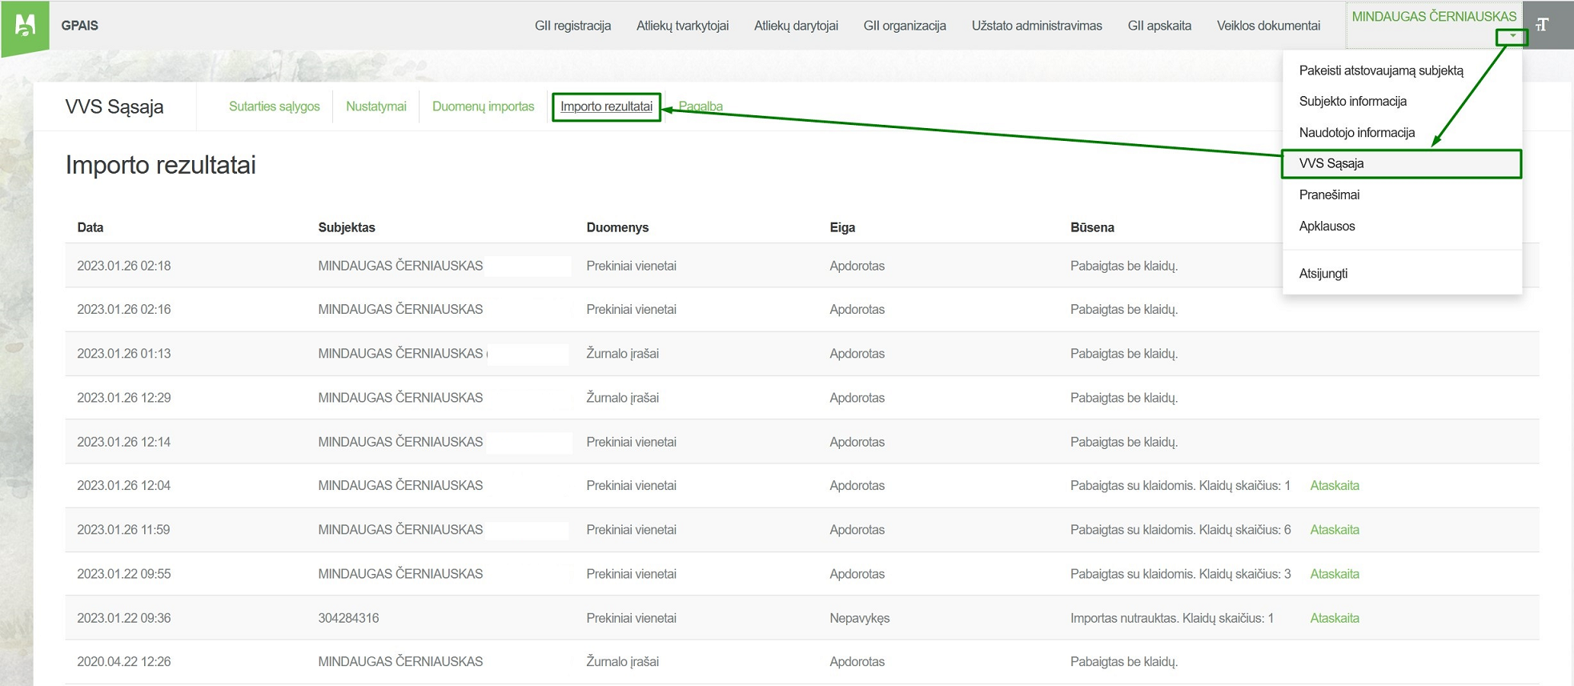Expand the user dropdown arrow under Mindaugas Černiauskas
Screen dimensions: 1574x686
pyautogui.click(x=1512, y=37)
